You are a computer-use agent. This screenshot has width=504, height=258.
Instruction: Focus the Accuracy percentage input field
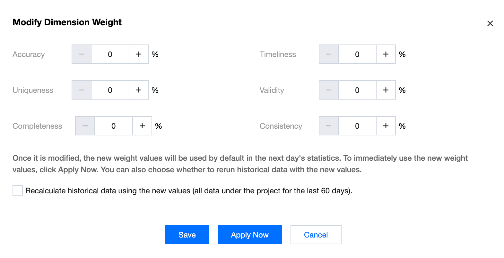110,54
